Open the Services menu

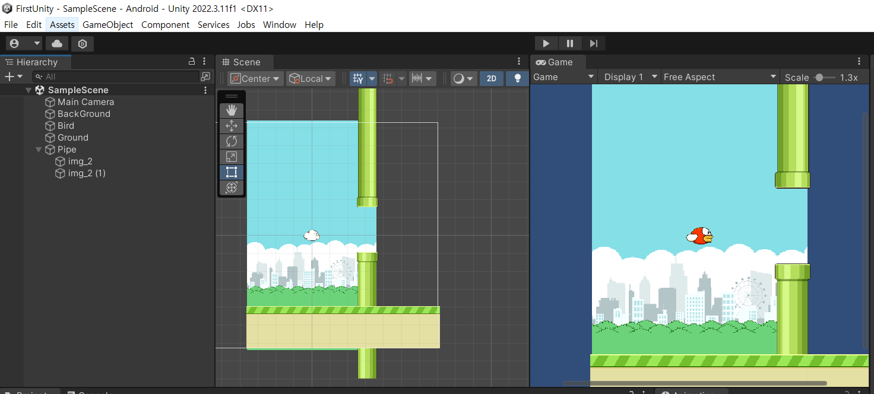(x=214, y=24)
